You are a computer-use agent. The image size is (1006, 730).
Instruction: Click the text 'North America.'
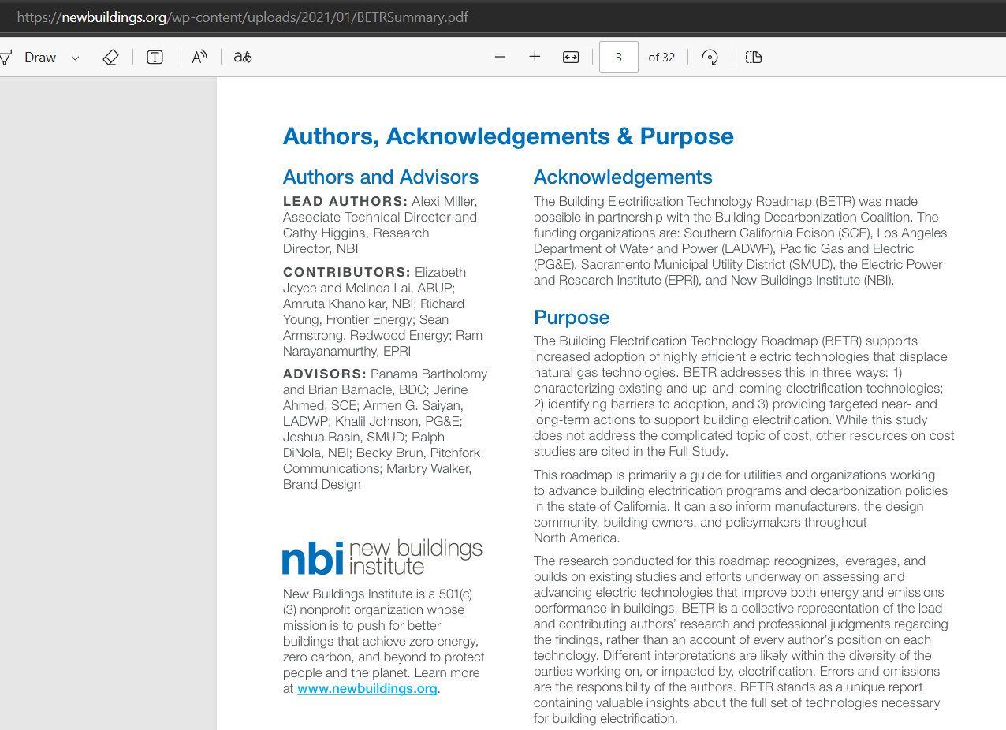tap(577, 538)
